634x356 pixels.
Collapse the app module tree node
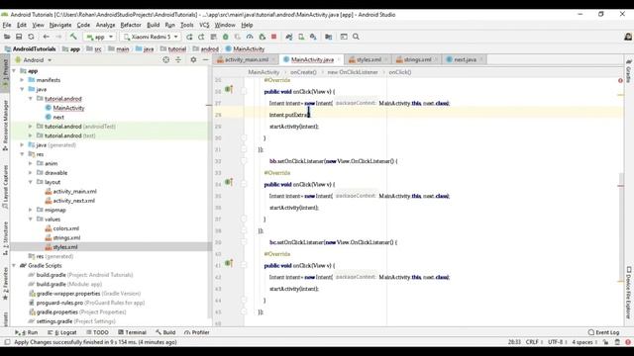[x=14, y=70]
